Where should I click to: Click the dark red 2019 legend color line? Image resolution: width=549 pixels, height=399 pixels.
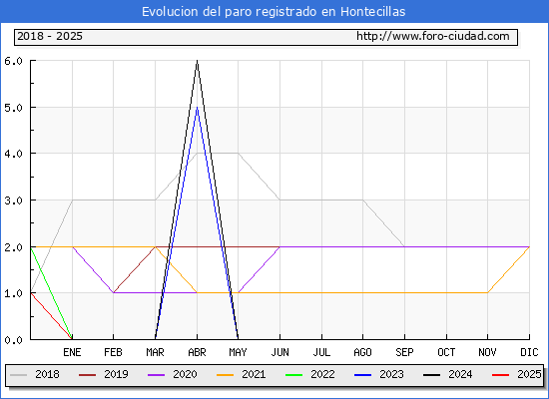tap(87, 375)
